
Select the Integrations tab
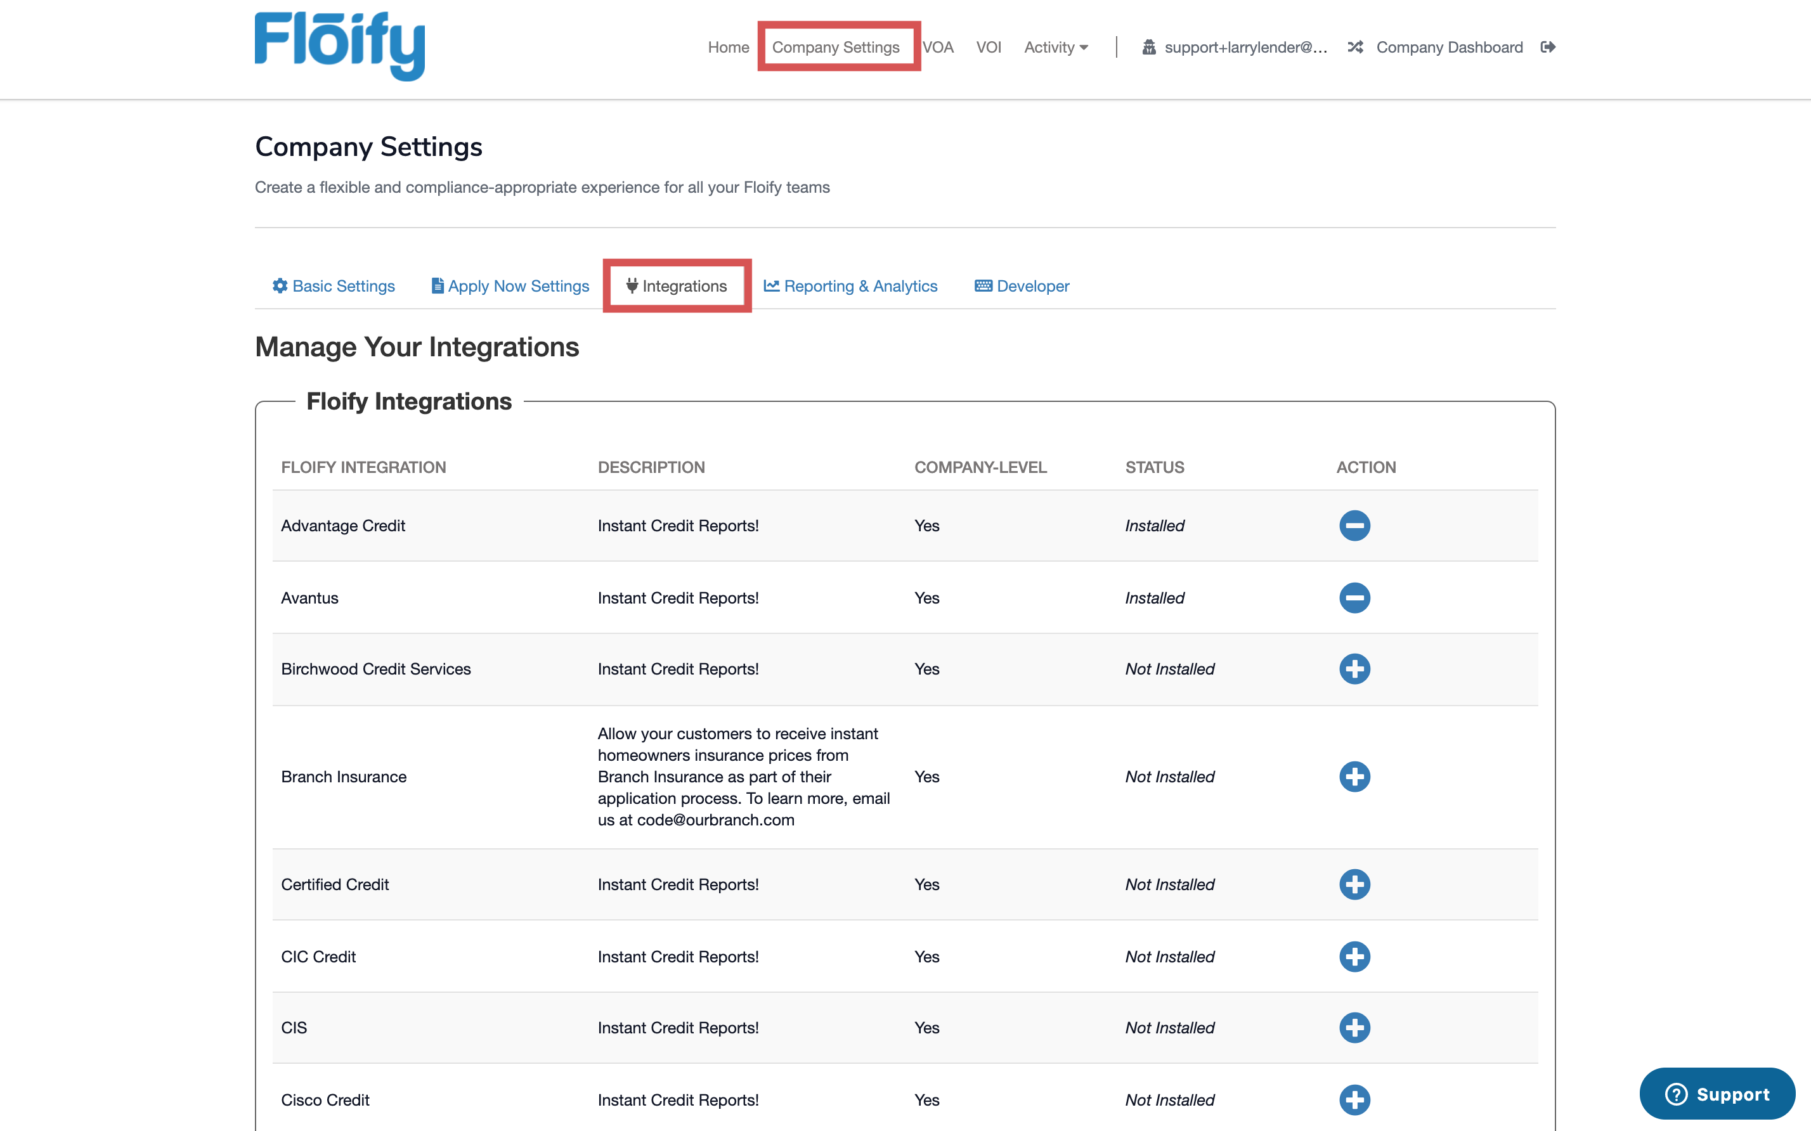(x=676, y=286)
